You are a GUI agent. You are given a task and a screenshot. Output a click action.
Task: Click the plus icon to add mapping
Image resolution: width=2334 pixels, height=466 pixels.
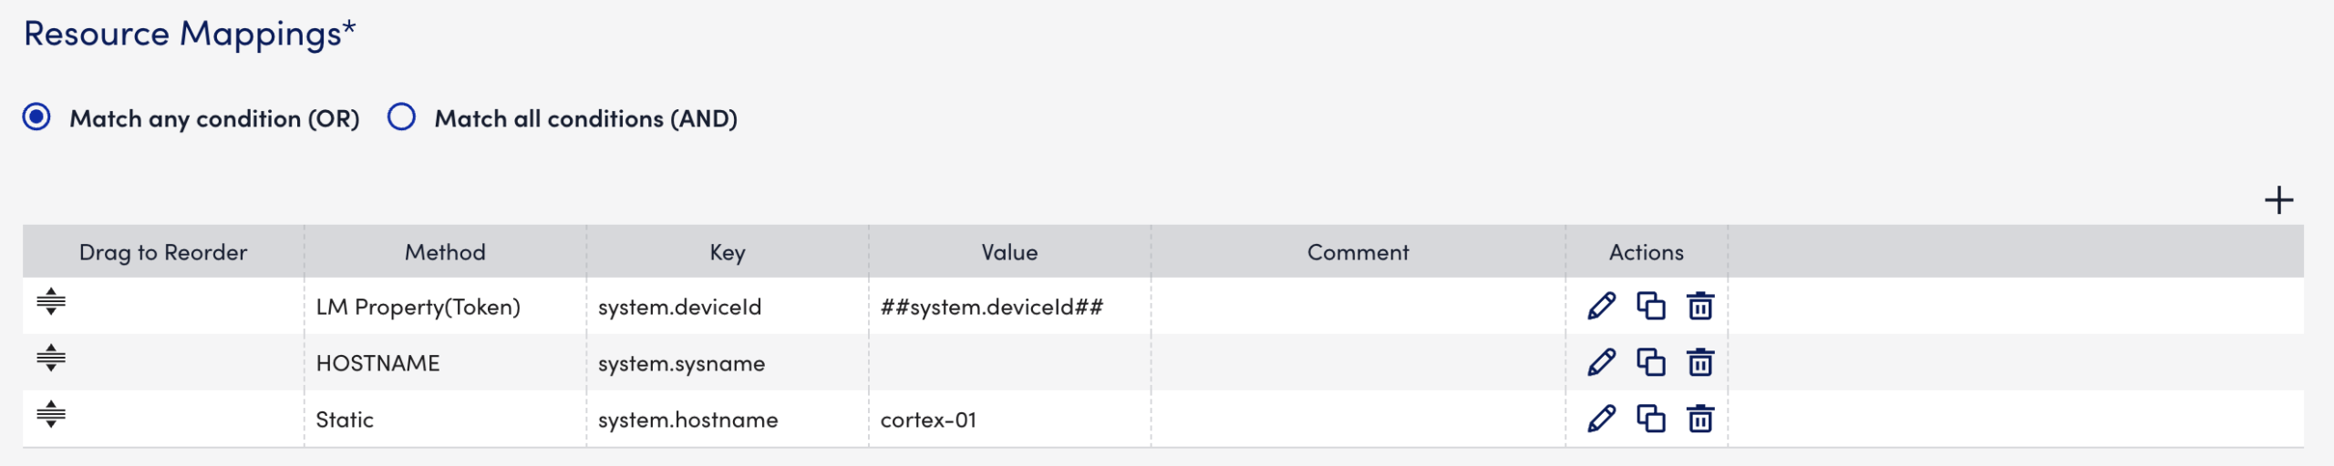coord(2278,200)
